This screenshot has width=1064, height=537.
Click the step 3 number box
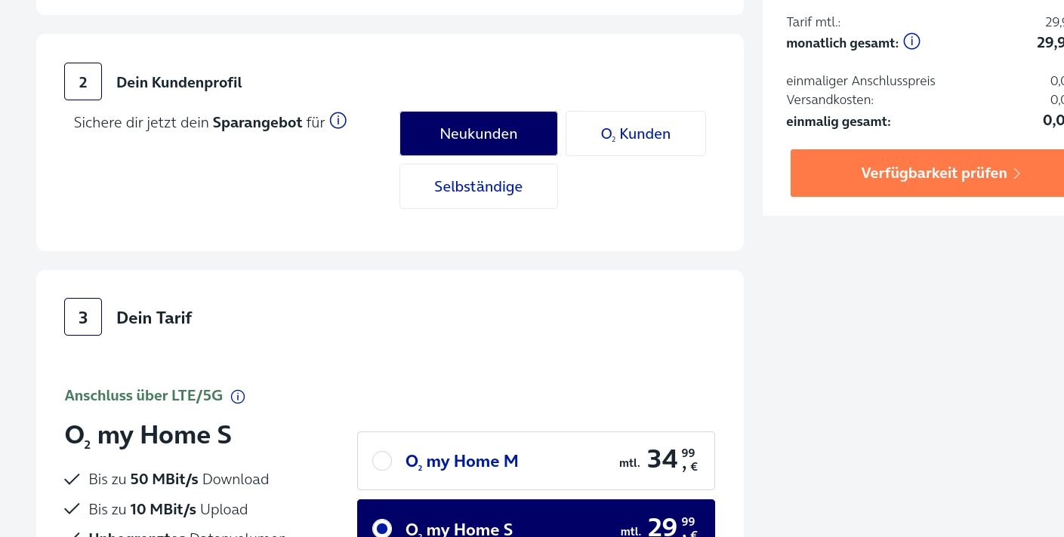click(83, 318)
